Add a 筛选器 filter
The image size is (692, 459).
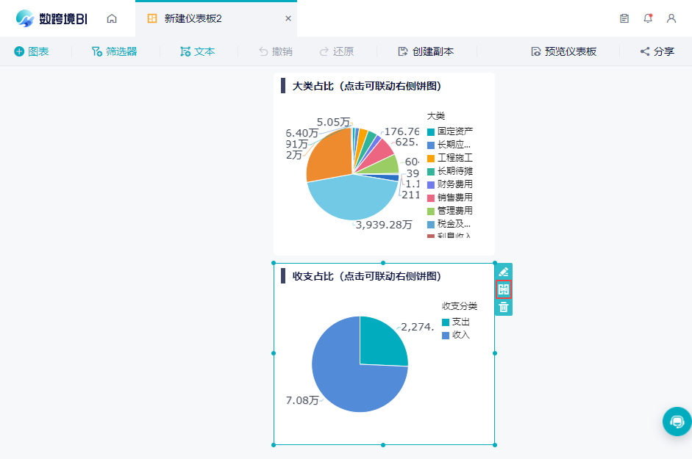114,51
